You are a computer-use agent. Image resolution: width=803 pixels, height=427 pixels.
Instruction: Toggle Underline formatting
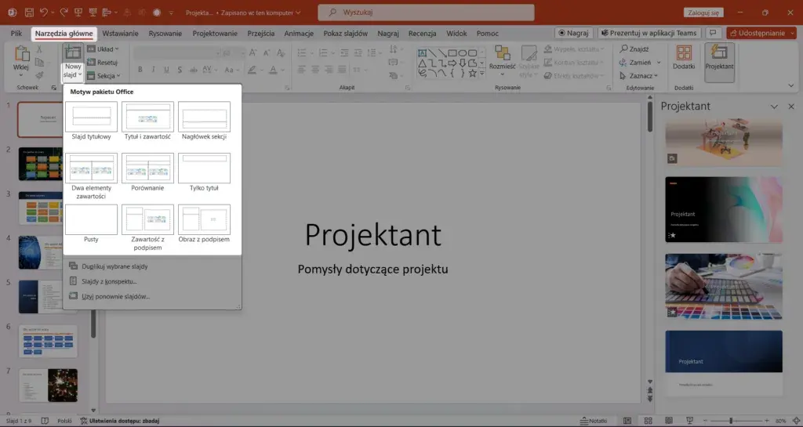(166, 70)
